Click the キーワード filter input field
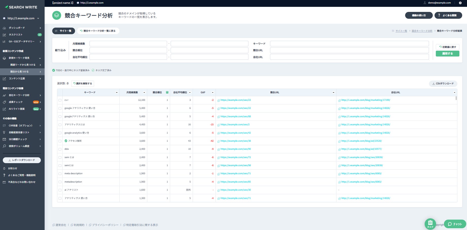Screen dimensions: 467x230 pyautogui.click(x=349, y=44)
